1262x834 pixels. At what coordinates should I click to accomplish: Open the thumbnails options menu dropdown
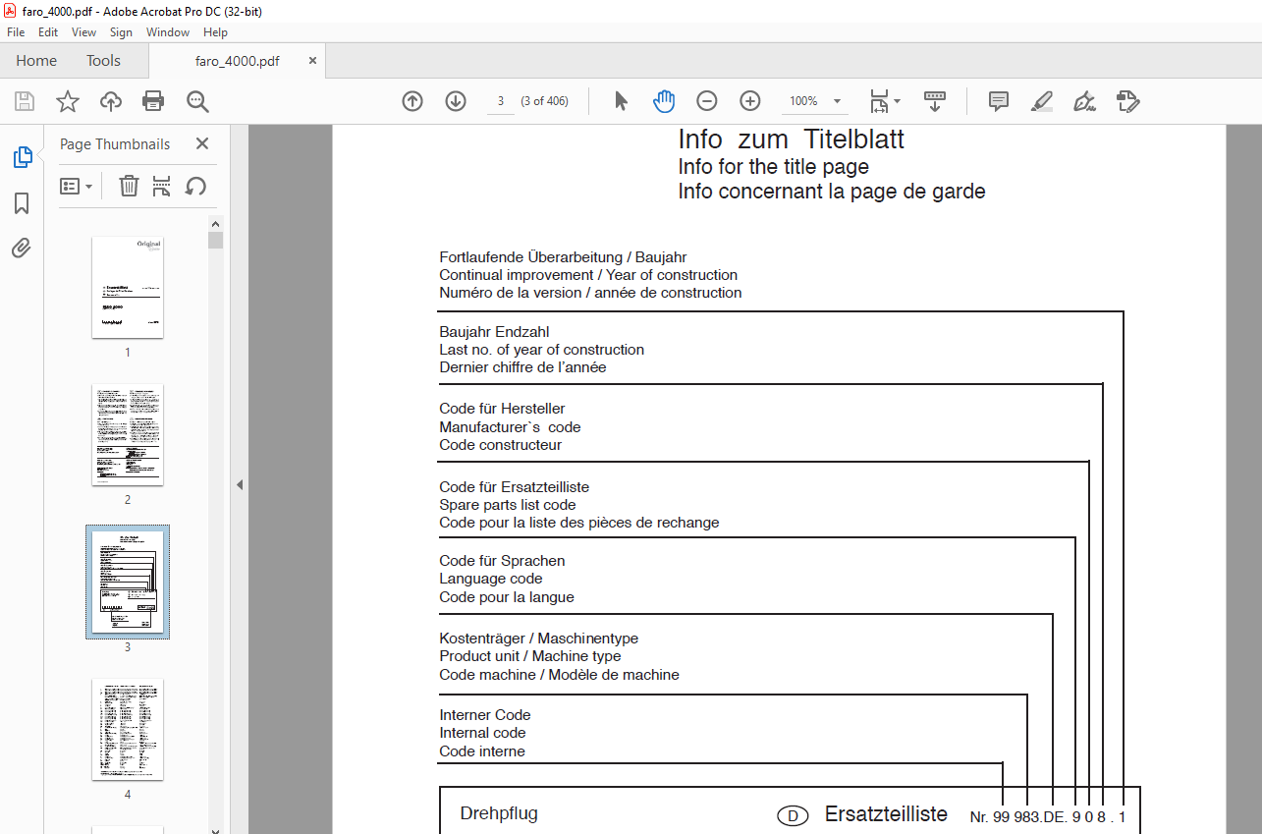76,186
